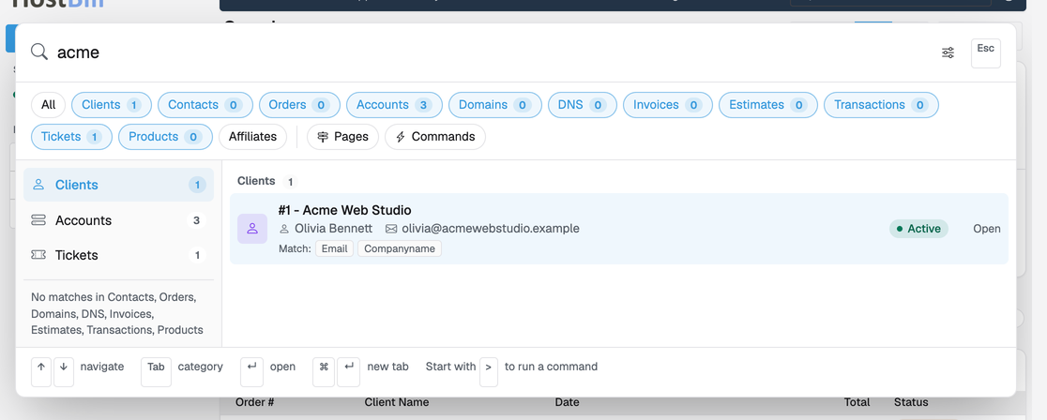Screen dimensions: 1047x420
Task: Open the Acme Web Studio result
Action: pyautogui.click(x=619, y=229)
